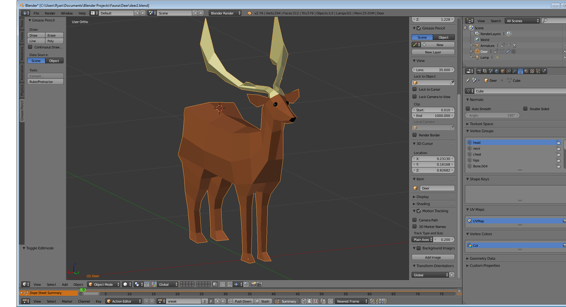
Task: Open the Global orientation dropdown in 3D header
Action: 168,284
